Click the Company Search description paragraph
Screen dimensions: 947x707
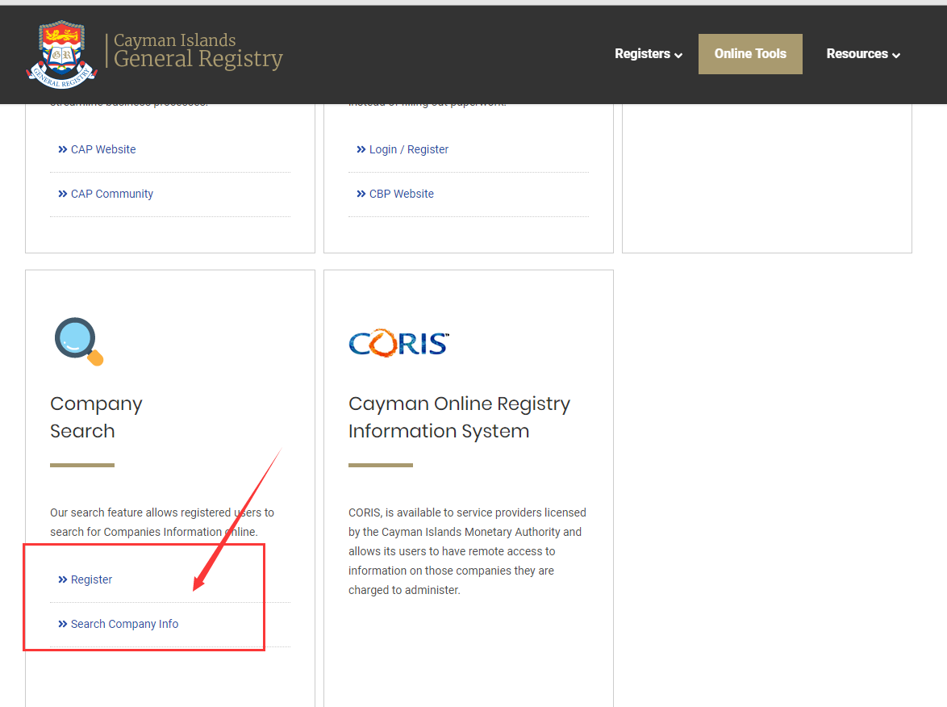[162, 522]
